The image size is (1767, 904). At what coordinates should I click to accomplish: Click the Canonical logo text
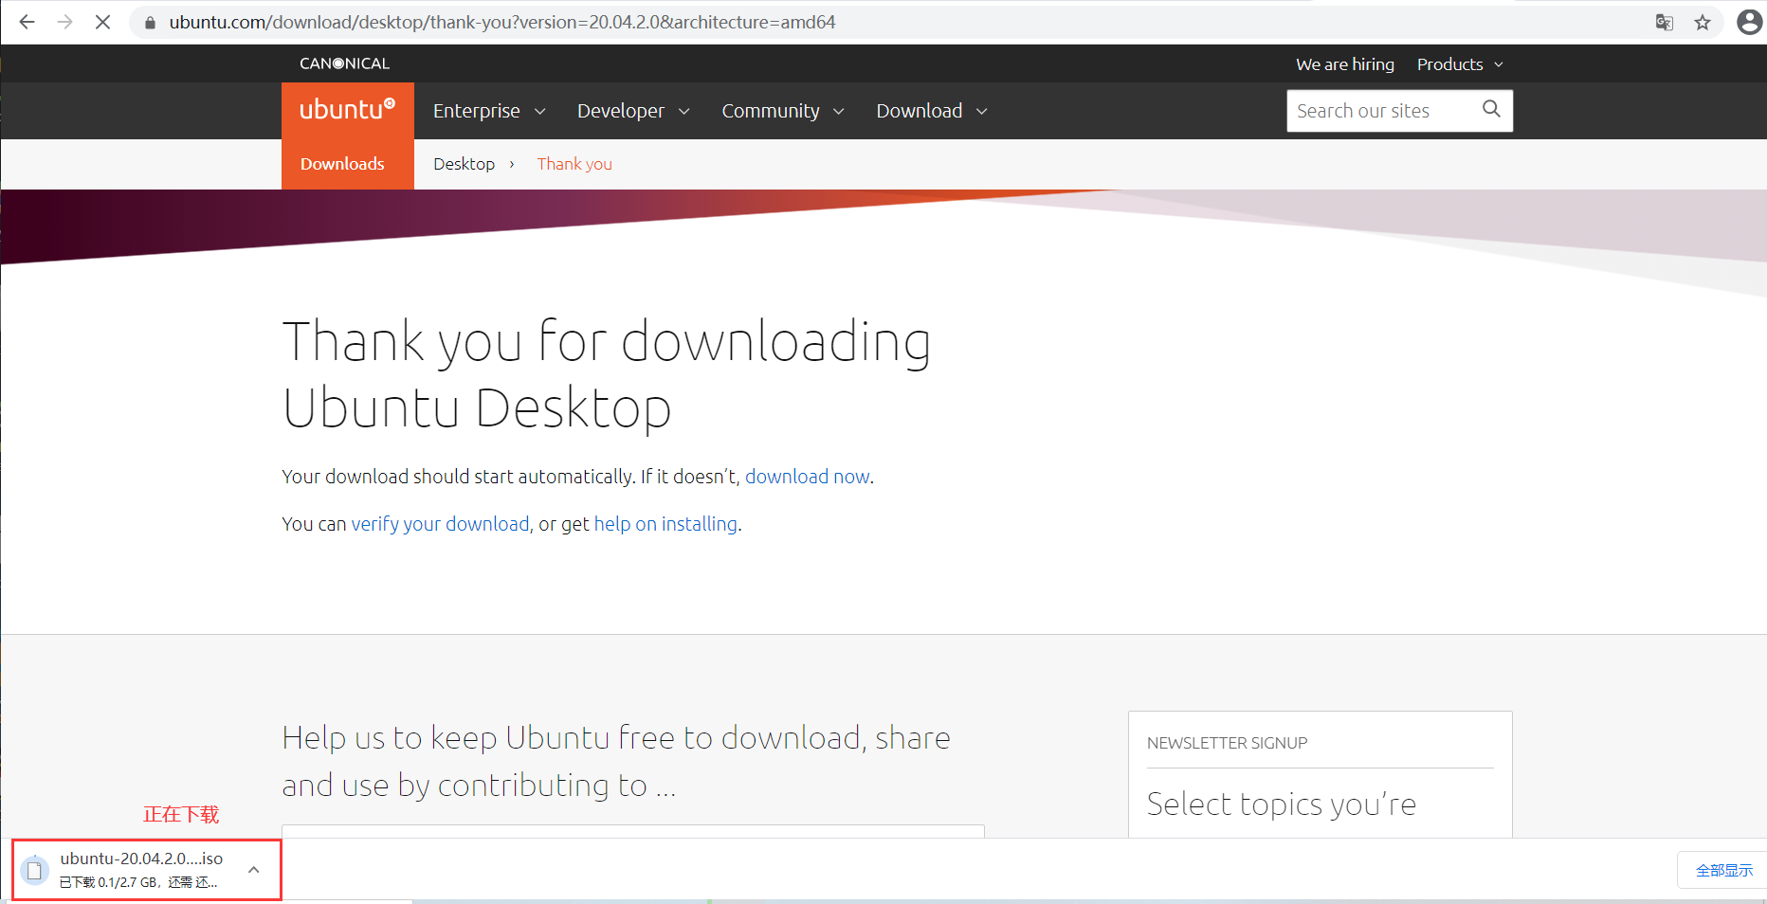[344, 63]
